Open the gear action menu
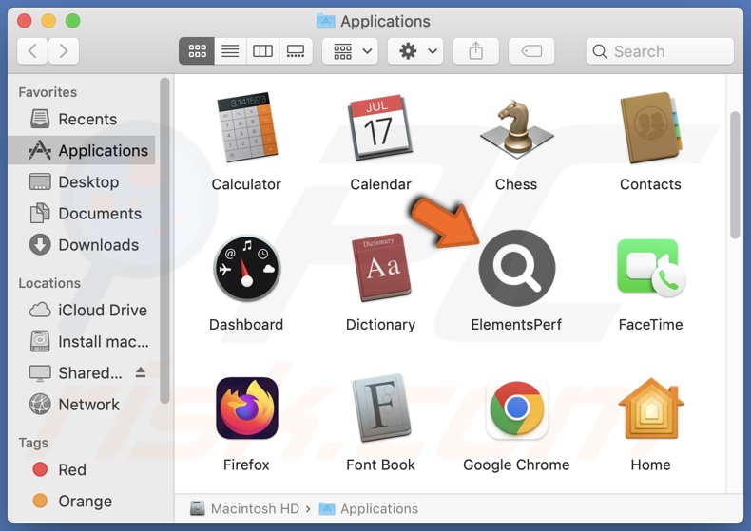This screenshot has width=751, height=531. pos(415,50)
